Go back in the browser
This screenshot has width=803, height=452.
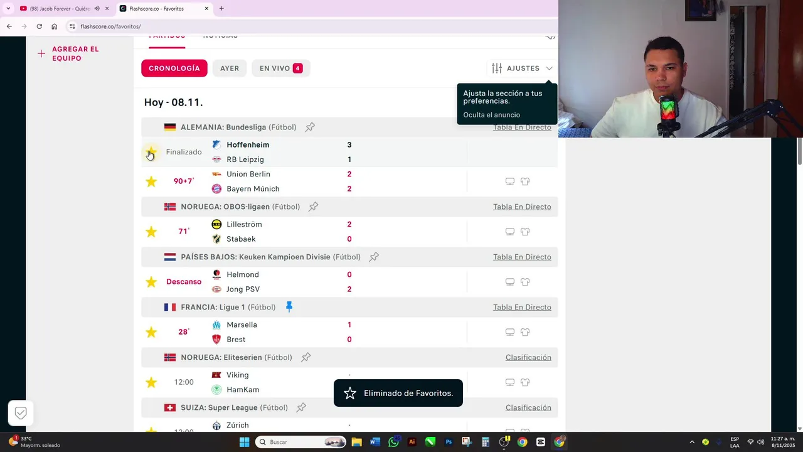pyautogui.click(x=9, y=26)
